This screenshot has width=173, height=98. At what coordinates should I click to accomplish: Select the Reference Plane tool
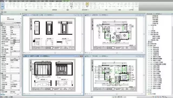click(x=133, y=5)
